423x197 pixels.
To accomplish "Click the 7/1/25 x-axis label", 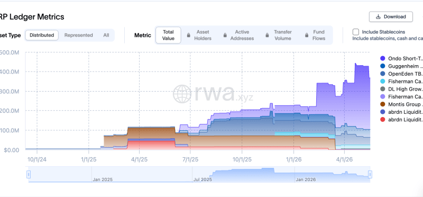I will coord(190,160).
